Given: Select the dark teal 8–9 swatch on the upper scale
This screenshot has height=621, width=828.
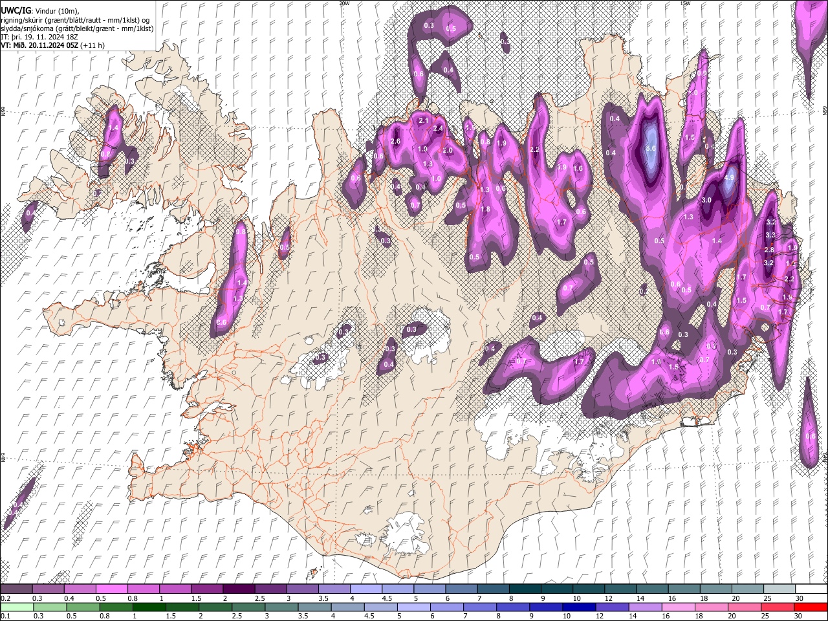Looking at the screenshot, I should pyautogui.click(x=525, y=589).
